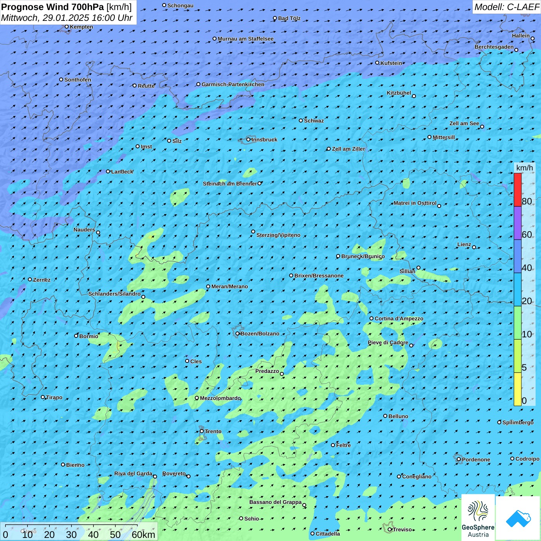Viewport: 541px width, 541px height.
Task: Click the Schongau location dot
Action: (164, 5)
